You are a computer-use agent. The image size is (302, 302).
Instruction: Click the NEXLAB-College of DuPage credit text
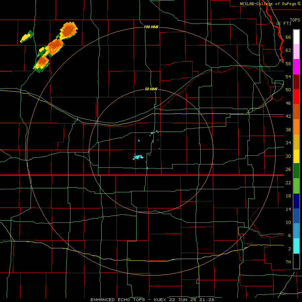(x=268, y=4)
